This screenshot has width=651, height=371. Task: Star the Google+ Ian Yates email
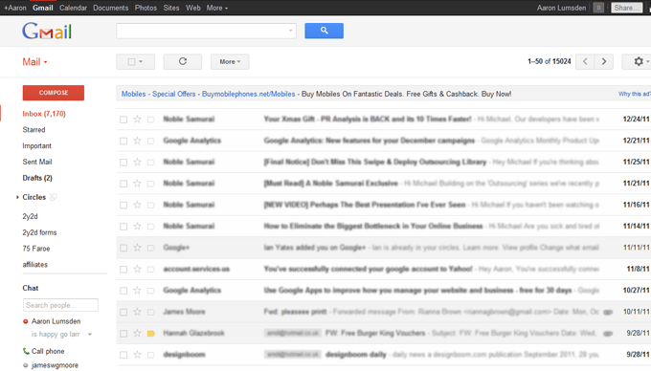pos(137,248)
